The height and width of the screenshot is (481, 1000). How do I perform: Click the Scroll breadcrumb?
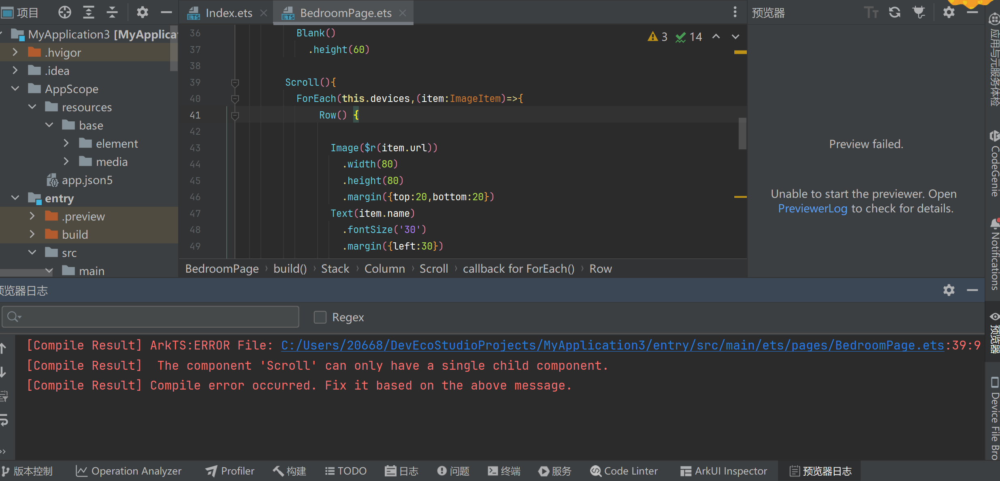[434, 269]
